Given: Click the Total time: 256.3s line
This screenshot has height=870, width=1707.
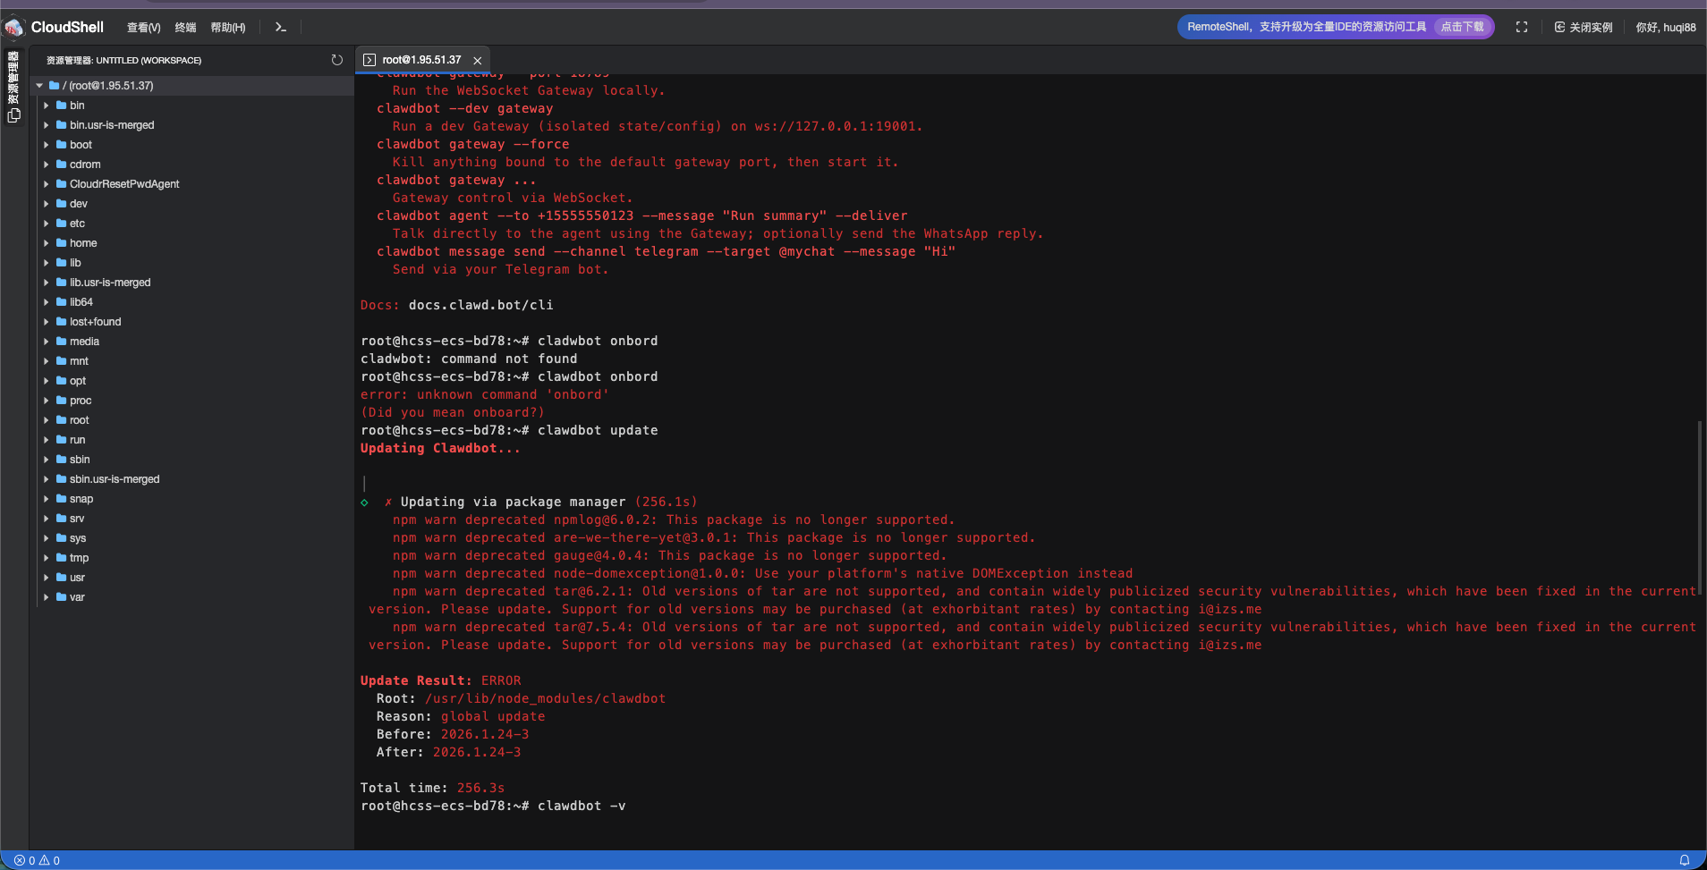Looking at the screenshot, I should coord(433,788).
